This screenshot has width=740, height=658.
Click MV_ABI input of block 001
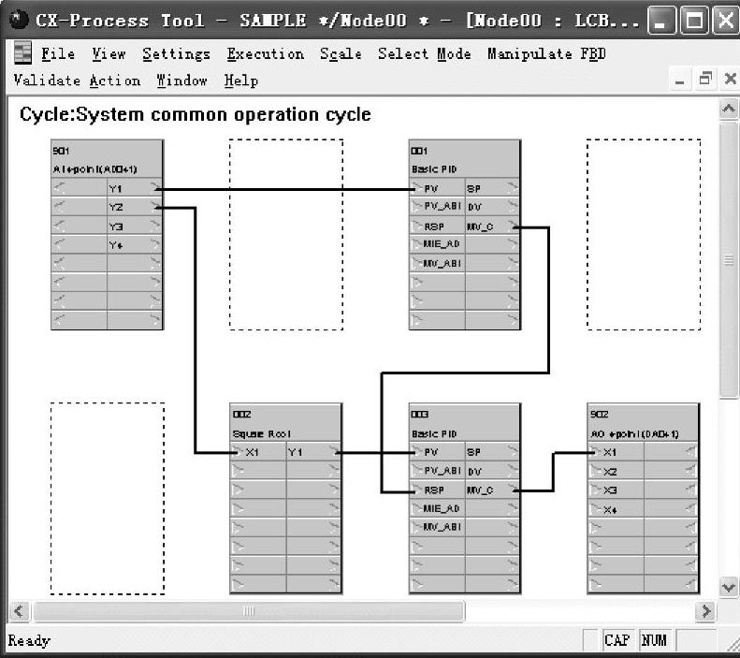click(x=437, y=263)
